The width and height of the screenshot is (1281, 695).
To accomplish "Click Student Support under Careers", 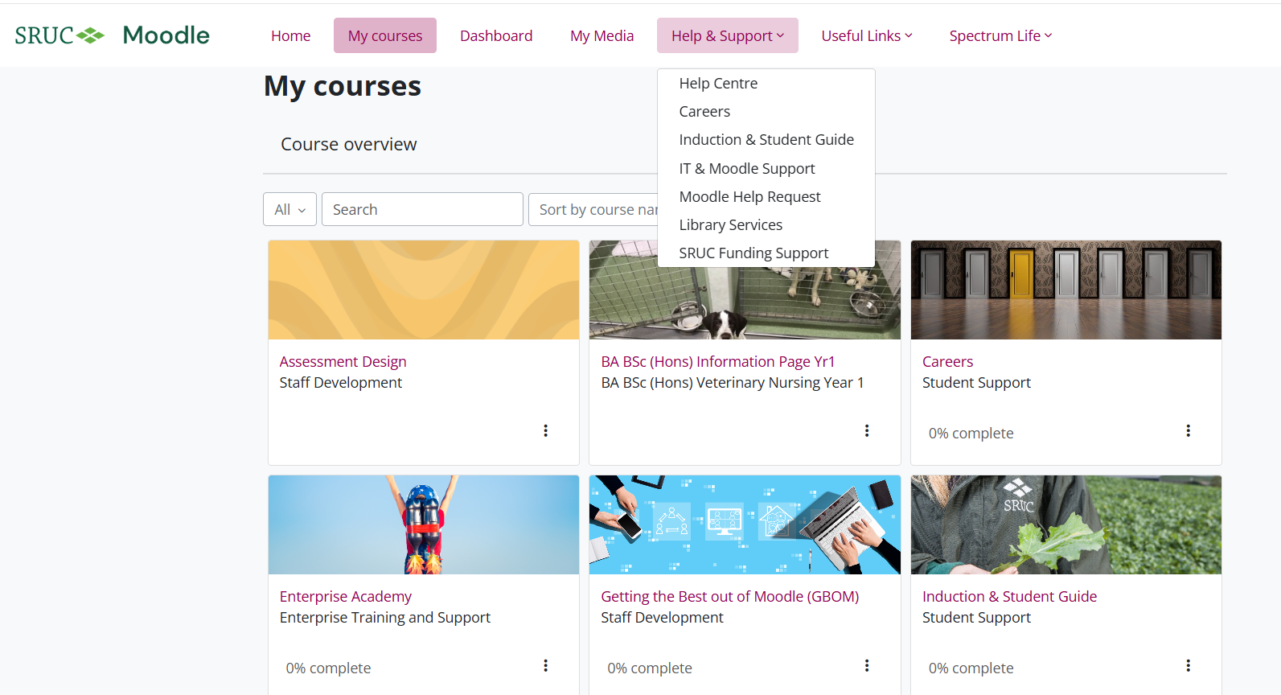I will (976, 383).
